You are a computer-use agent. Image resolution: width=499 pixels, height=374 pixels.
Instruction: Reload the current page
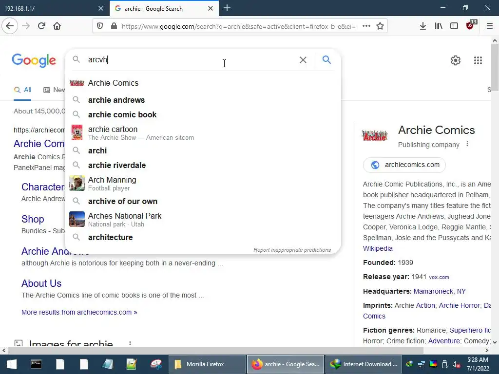[42, 26]
